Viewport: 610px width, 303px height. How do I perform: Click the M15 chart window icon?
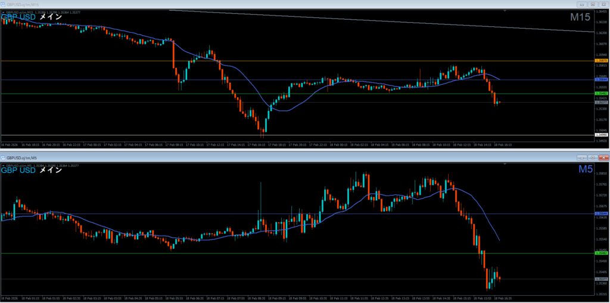coord(4,4)
